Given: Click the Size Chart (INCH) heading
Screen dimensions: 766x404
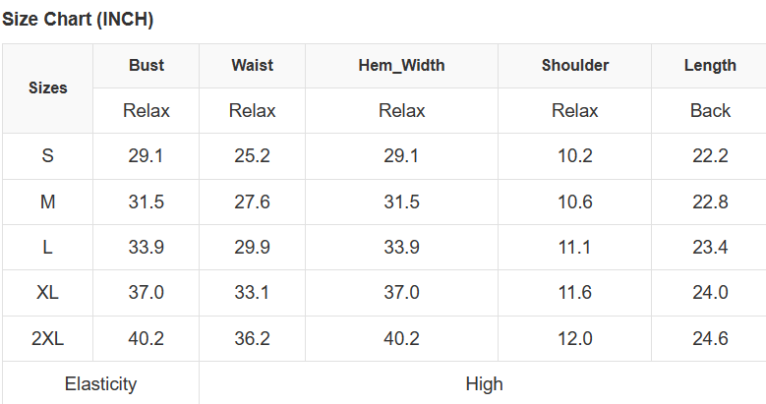Looking at the screenshot, I should coord(78,20).
